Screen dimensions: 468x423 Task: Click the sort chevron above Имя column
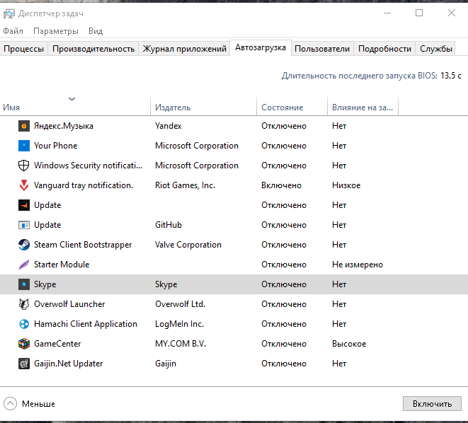[x=72, y=99]
